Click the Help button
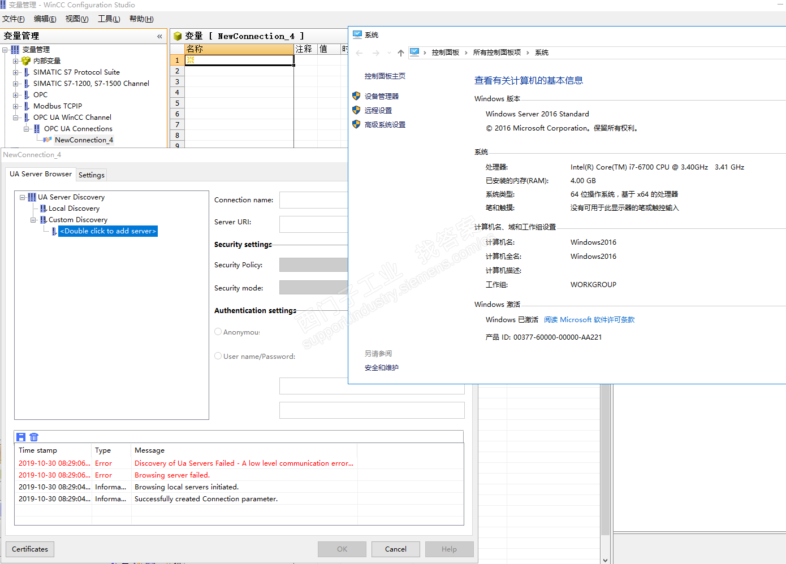Image resolution: width=786 pixels, height=564 pixels. tap(450, 549)
